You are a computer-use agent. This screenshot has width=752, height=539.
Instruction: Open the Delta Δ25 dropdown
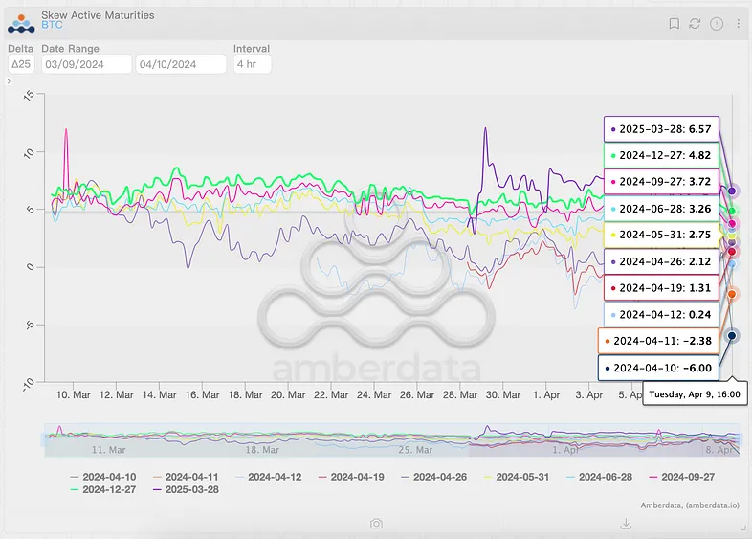[x=21, y=64]
